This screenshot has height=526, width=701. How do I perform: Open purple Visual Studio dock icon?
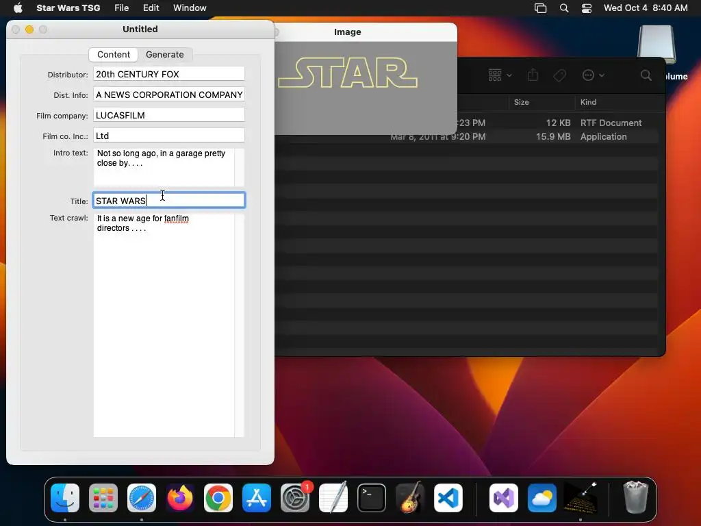504,498
